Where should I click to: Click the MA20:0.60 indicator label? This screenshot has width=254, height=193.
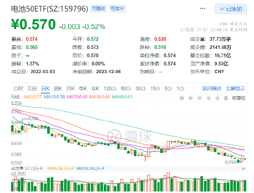tap(77, 97)
